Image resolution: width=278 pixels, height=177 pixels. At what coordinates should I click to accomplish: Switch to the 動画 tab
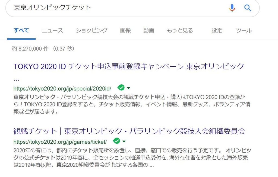pos(149,30)
